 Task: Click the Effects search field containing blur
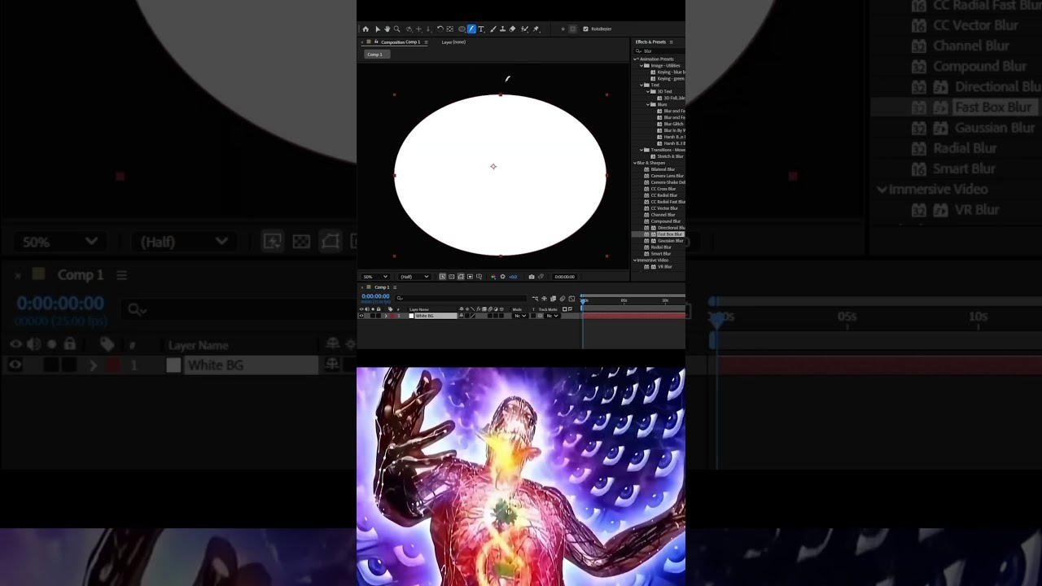coord(661,50)
